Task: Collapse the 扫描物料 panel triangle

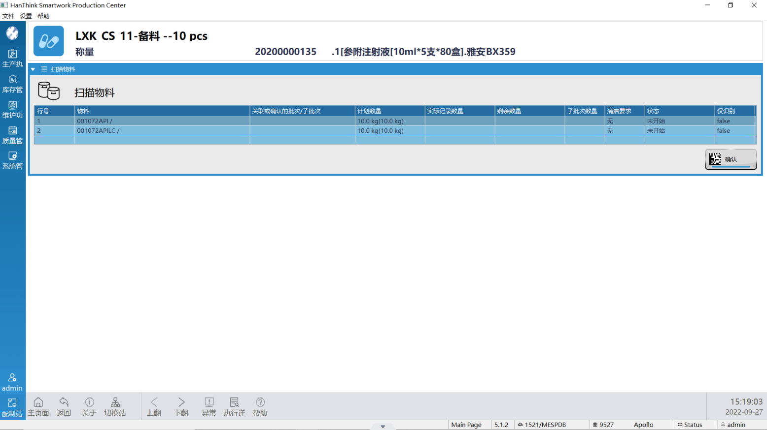Action: click(33, 69)
